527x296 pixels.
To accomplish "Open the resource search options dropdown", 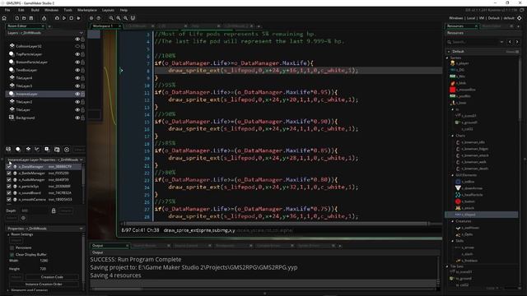I will point(501,42).
